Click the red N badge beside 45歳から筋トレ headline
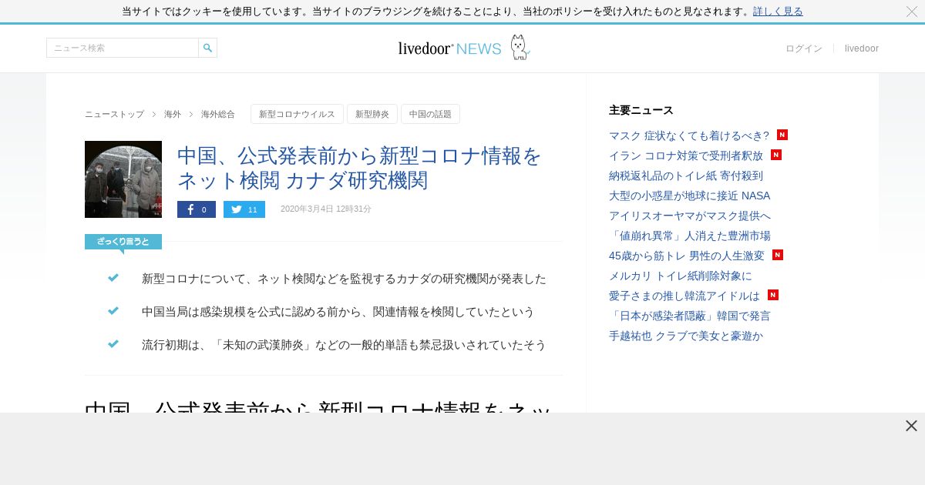The width and height of the screenshot is (925, 485). coord(778,255)
